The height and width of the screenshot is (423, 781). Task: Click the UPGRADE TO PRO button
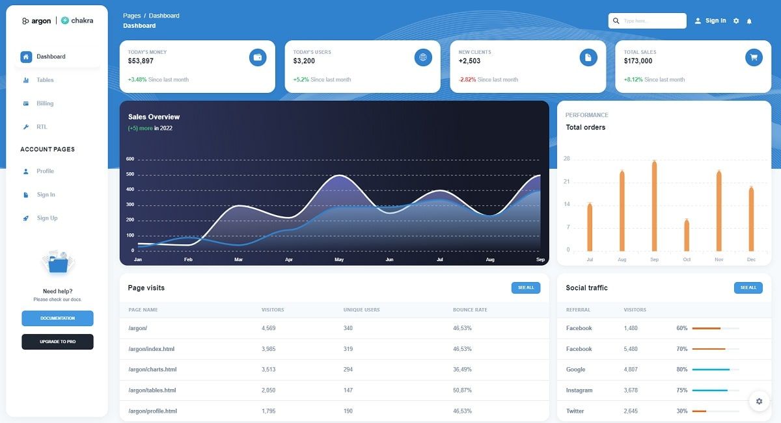coord(57,341)
